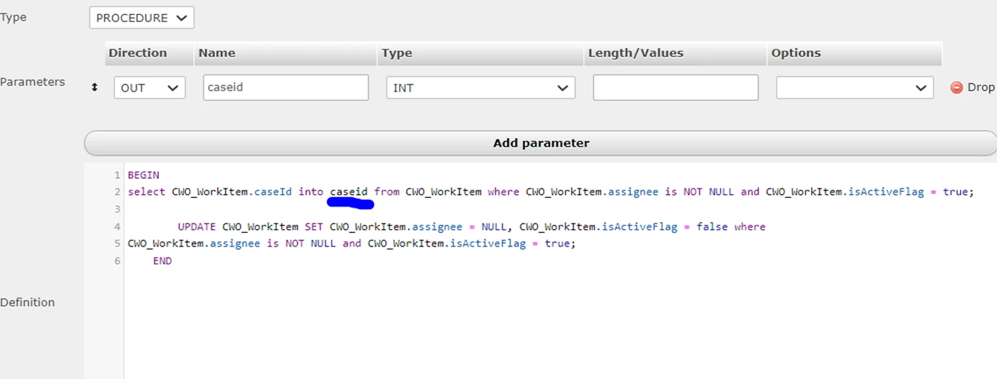
Task: Click 'false' value on line 4
Action: click(712, 226)
